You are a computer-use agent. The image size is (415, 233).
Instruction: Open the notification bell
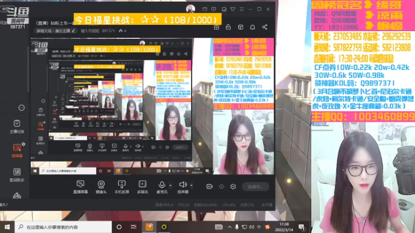point(253,27)
